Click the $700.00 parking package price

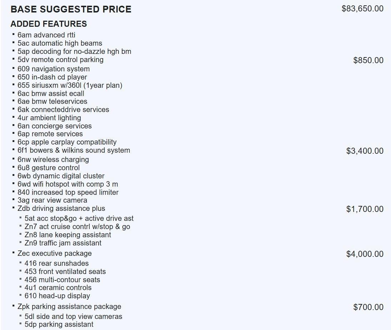(368, 307)
